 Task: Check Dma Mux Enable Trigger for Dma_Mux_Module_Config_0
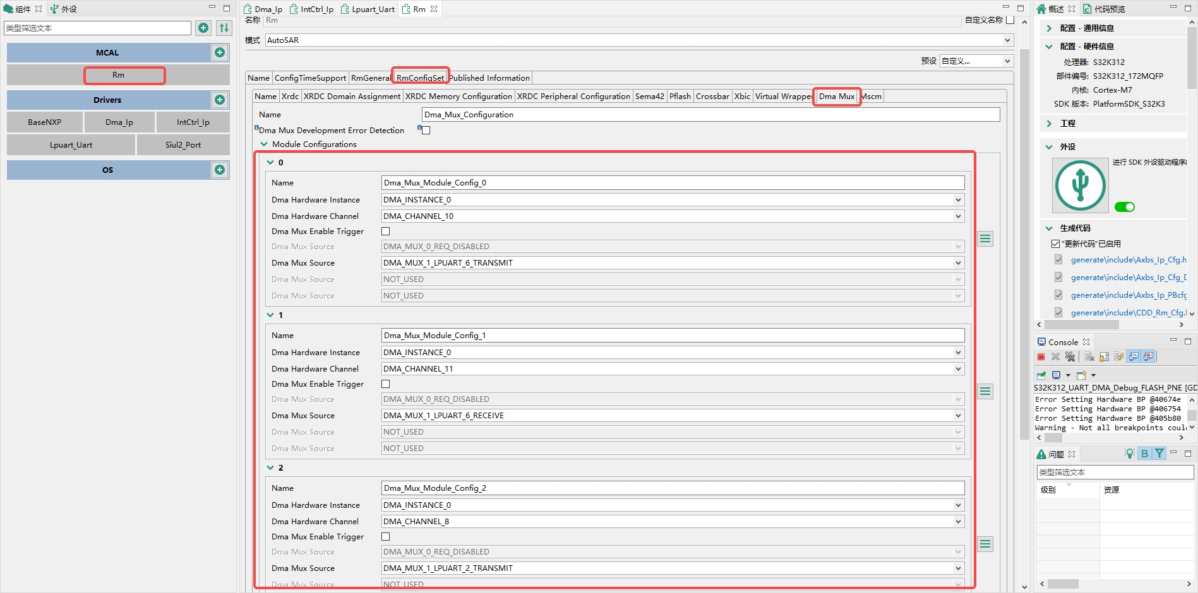point(386,232)
